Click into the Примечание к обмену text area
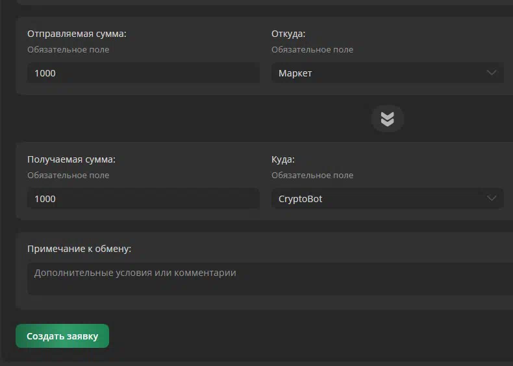This screenshot has height=366, width=513. click(270, 279)
